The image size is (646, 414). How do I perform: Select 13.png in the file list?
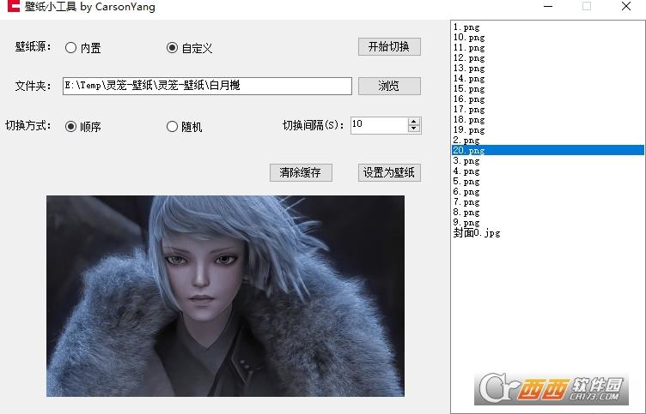pyautogui.click(x=547, y=69)
